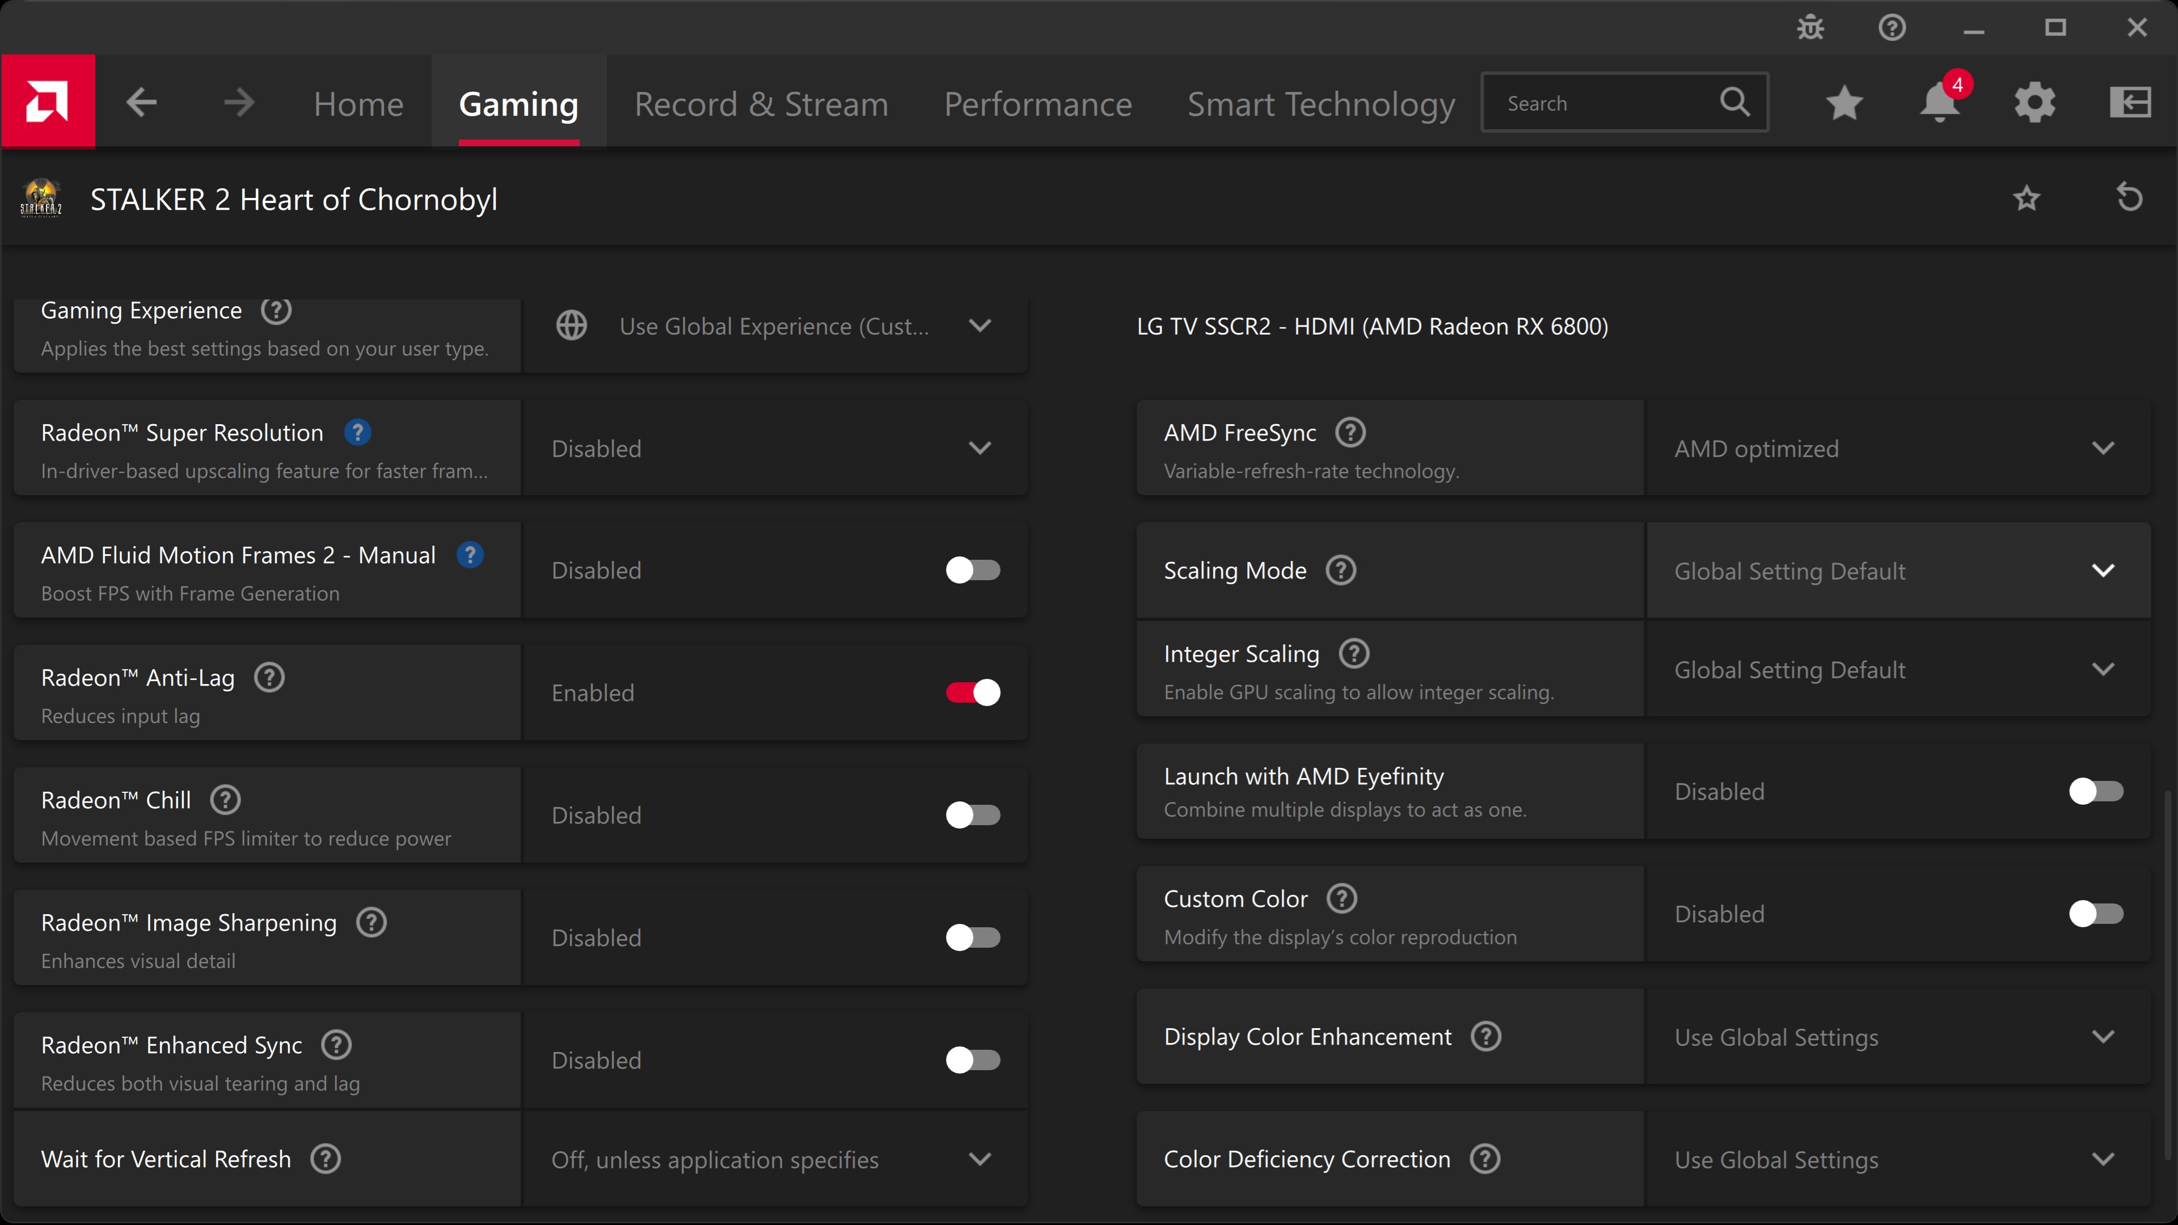Switch to the Home tab

(358, 104)
